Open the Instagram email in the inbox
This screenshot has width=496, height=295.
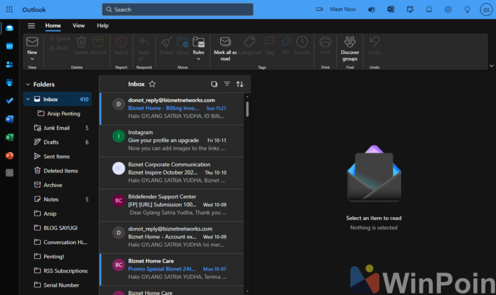click(x=171, y=140)
